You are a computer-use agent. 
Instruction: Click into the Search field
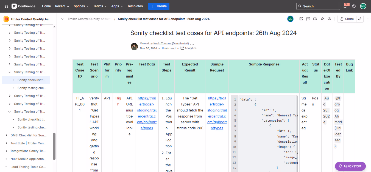click(318, 6)
